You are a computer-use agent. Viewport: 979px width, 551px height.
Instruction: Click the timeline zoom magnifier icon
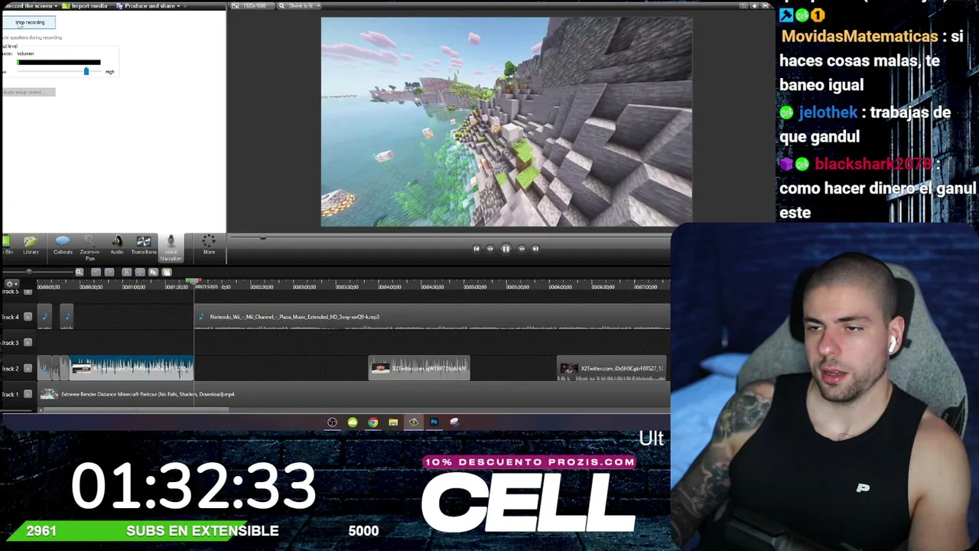click(x=79, y=272)
